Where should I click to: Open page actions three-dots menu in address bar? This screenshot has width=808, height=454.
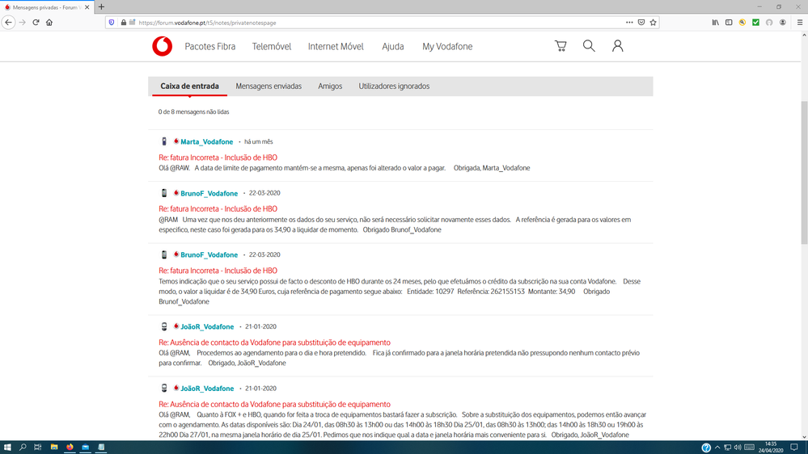(x=629, y=23)
